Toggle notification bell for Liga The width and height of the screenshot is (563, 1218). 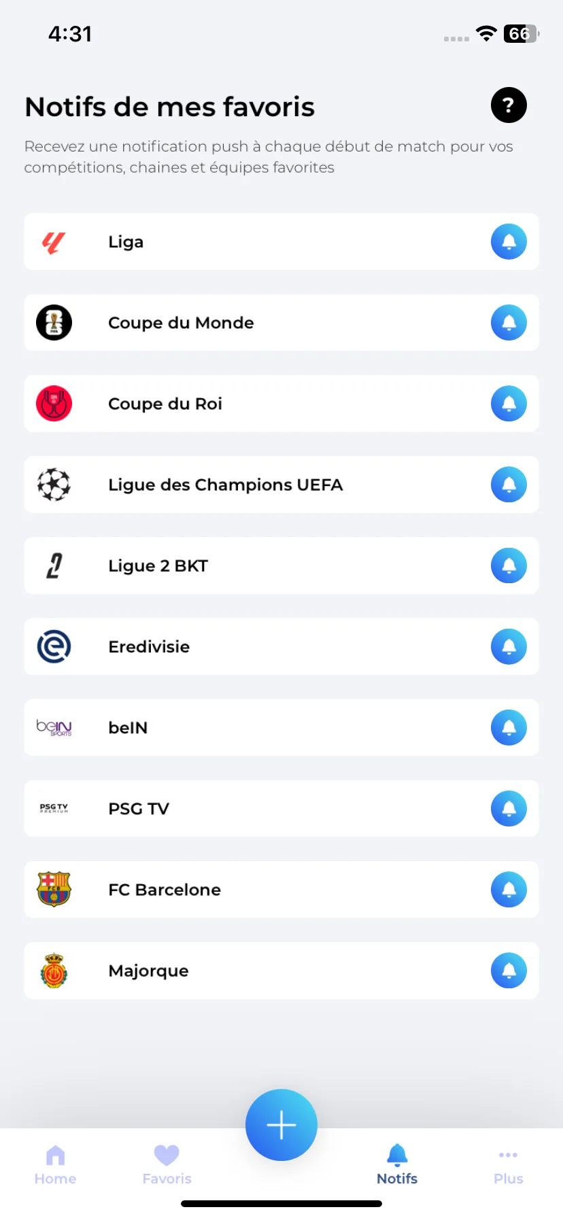point(509,242)
